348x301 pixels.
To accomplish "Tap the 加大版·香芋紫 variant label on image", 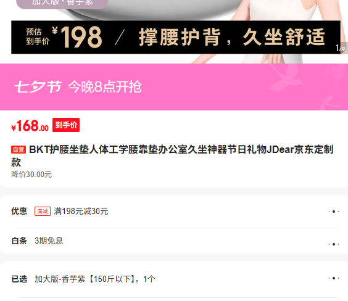I will (x=62, y=3).
